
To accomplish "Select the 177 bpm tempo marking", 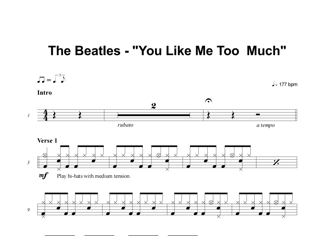I will pos(284,84).
